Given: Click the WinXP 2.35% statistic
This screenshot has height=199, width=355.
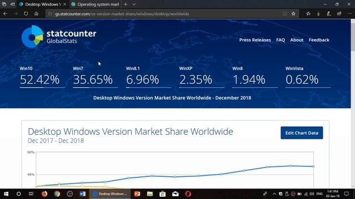Looking at the screenshot, I should tap(202, 77).
